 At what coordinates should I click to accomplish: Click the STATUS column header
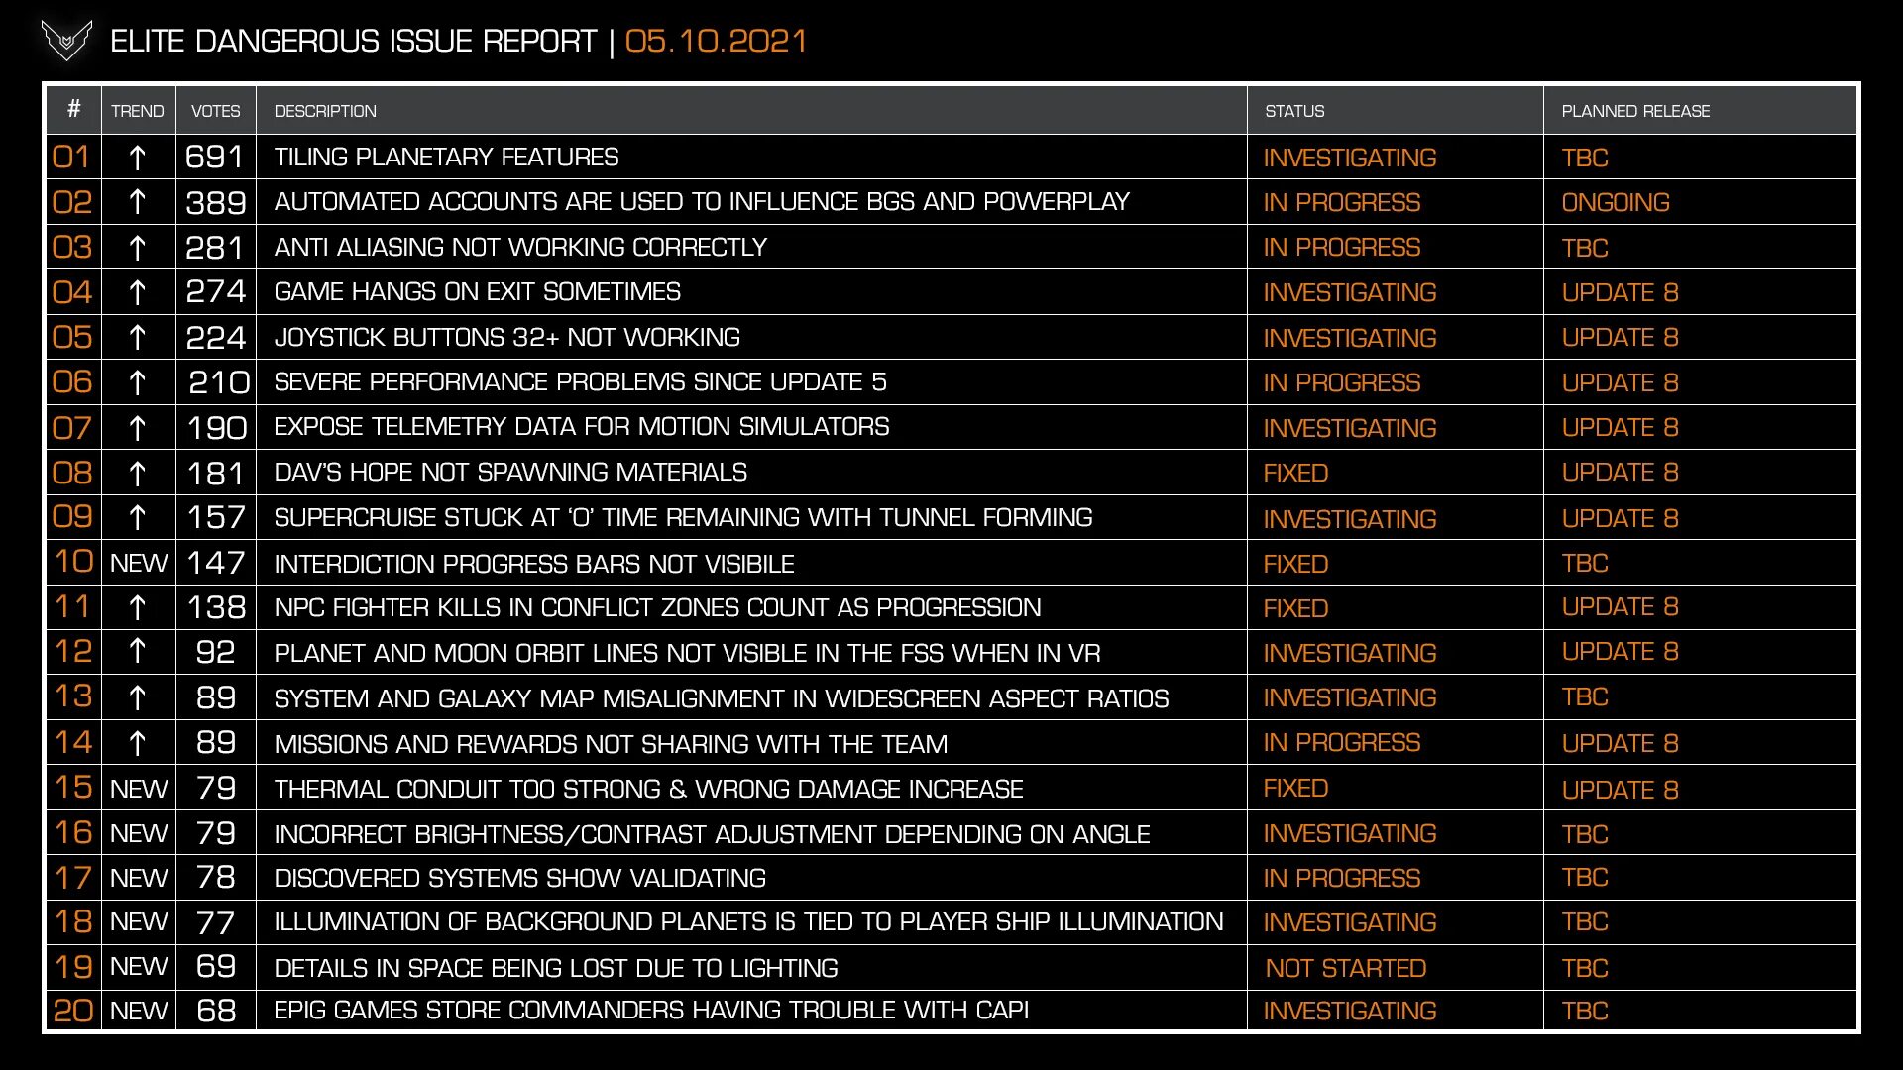click(1294, 111)
